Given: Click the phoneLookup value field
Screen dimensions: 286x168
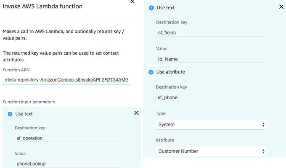Looking at the screenshot, I should pyautogui.click(x=68, y=164).
